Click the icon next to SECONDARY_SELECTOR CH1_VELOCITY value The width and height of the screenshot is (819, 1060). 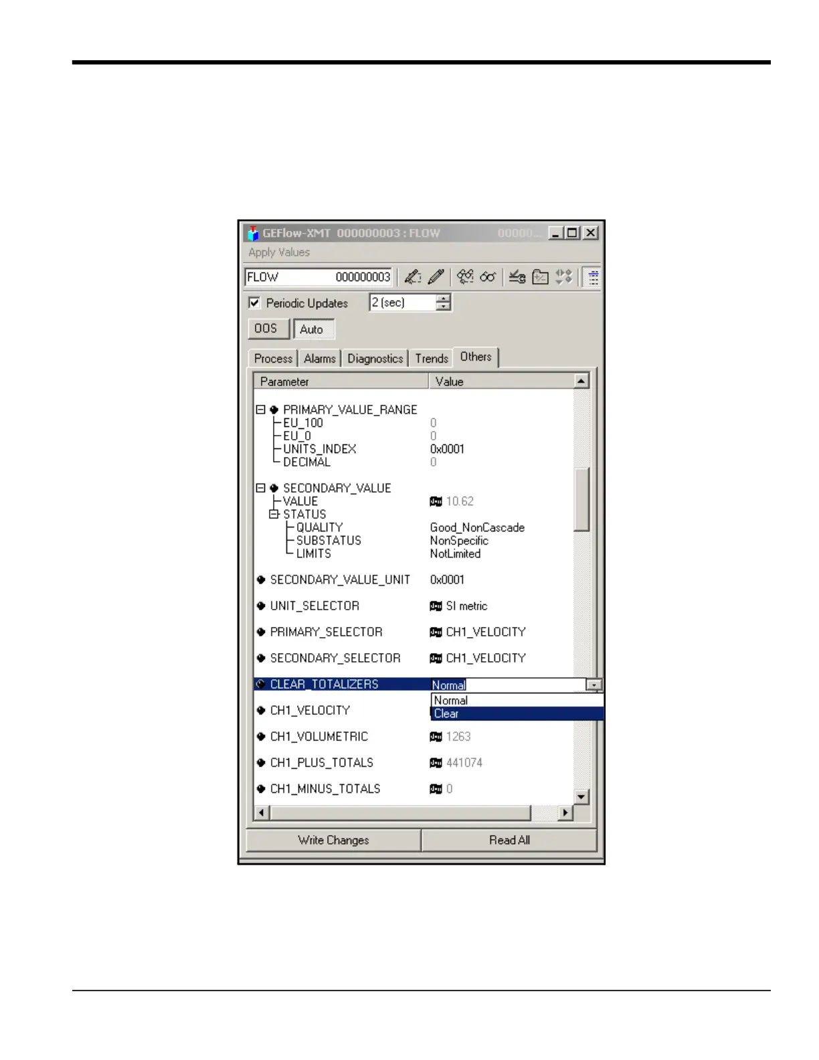(436, 658)
